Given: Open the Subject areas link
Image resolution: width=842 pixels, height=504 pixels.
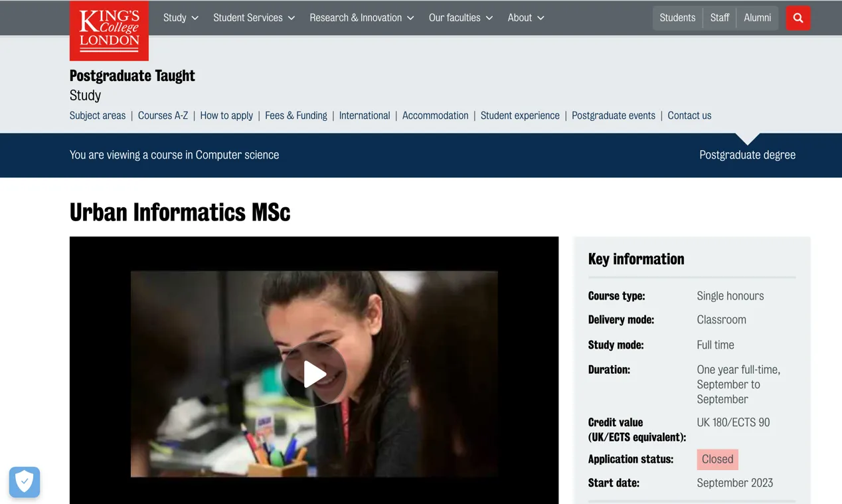Looking at the screenshot, I should pyautogui.click(x=98, y=116).
